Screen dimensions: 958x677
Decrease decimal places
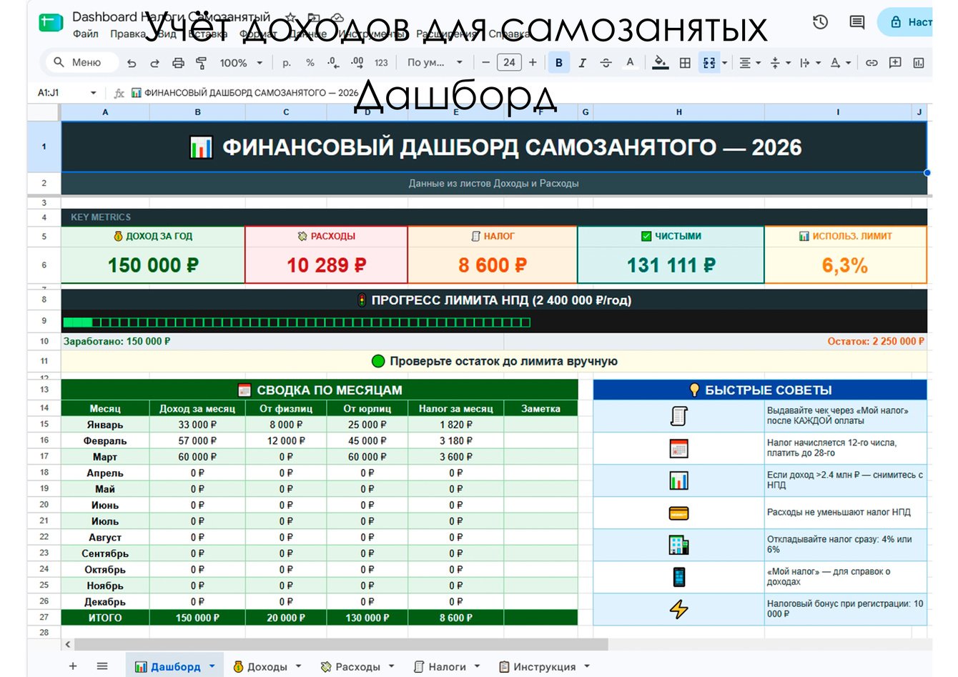333,63
